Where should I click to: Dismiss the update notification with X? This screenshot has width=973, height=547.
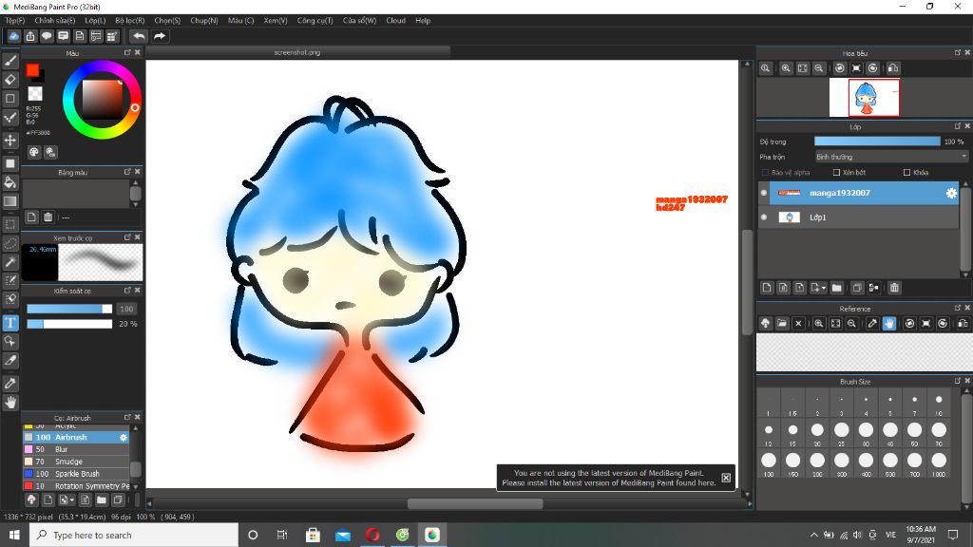[726, 478]
